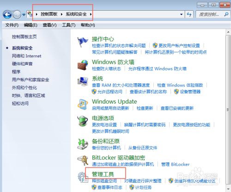Click 常见计算机问题疑难解答 link
231x192 pixels.
[x=115, y=52]
